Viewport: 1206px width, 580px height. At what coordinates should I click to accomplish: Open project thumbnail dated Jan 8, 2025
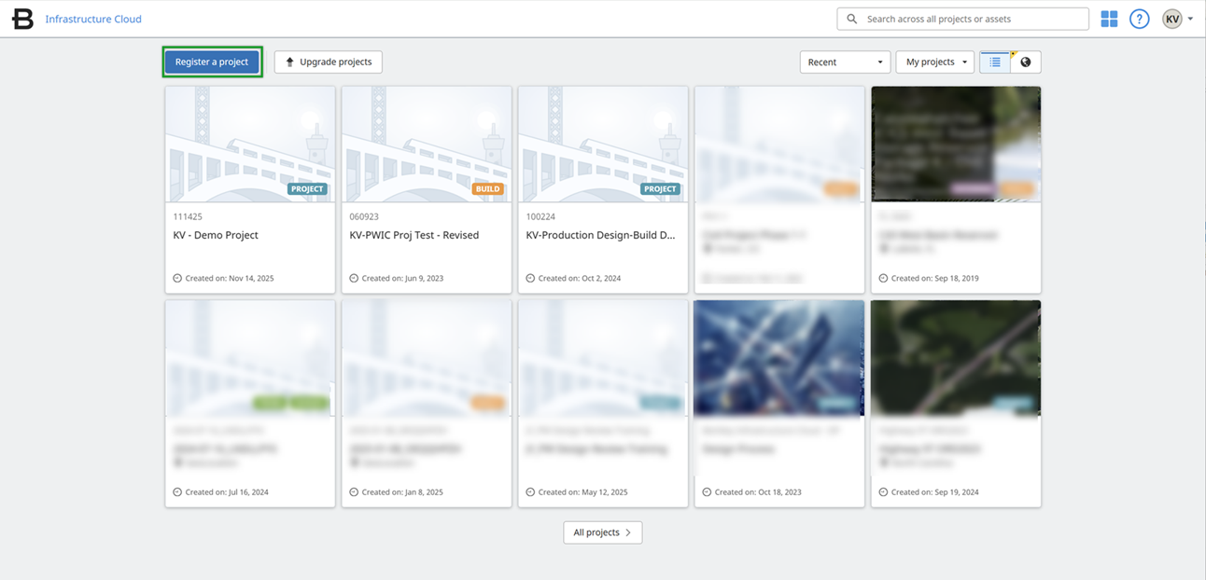click(x=427, y=357)
